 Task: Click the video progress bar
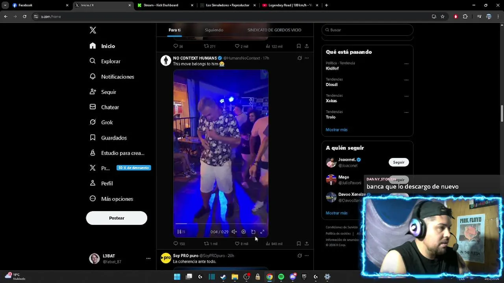coord(221,224)
